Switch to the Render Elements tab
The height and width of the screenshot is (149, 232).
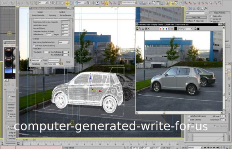[65, 15]
